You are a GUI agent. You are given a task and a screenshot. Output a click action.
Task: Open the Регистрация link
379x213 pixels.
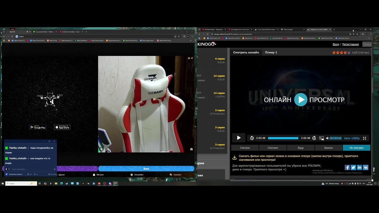(350, 44)
